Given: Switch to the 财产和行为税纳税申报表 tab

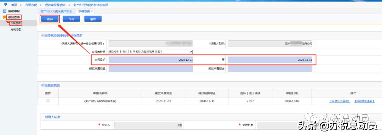Looking at the screenshot, I should click(56, 11).
